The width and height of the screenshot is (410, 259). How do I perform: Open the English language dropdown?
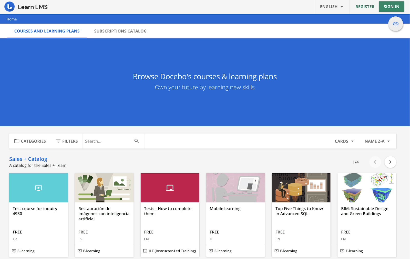pyautogui.click(x=332, y=7)
